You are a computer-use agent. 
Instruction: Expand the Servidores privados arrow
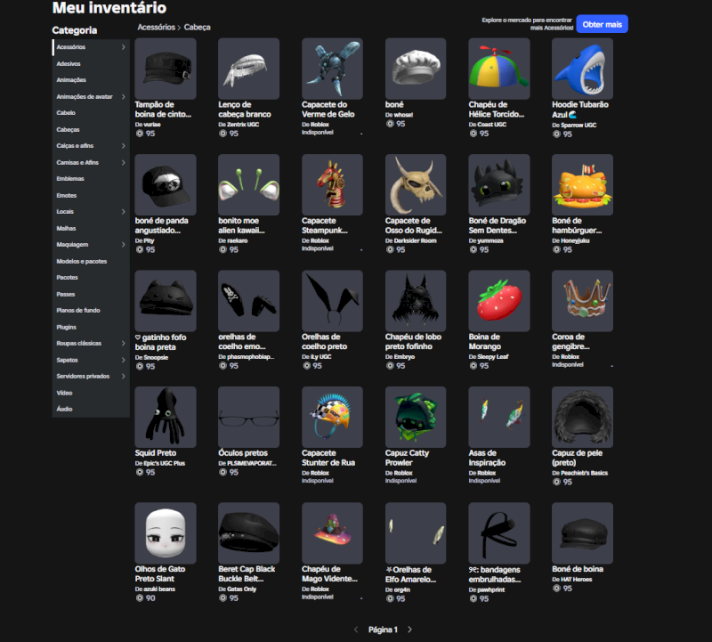click(x=123, y=376)
